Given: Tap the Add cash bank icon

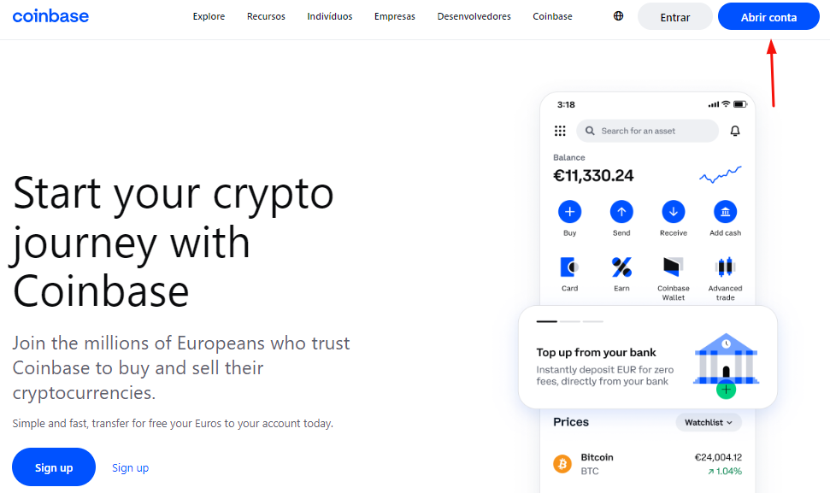Looking at the screenshot, I should coord(725,212).
